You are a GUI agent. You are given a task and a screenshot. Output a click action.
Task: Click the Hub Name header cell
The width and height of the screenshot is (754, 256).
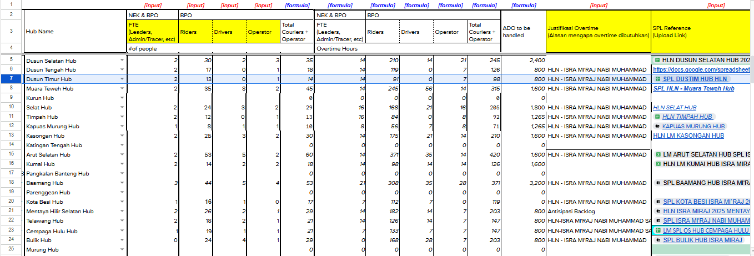(x=75, y=32)
